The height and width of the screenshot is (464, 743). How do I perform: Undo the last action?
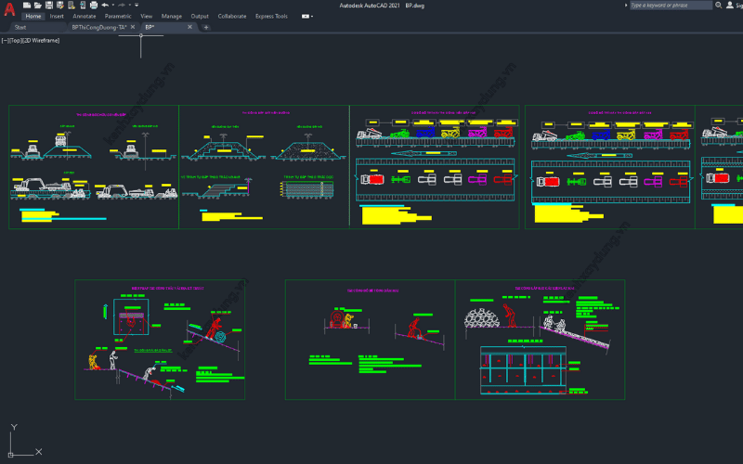(105, 5)
